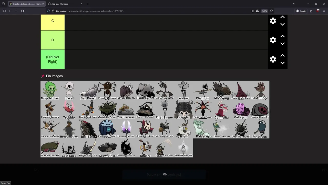The height and width of the screenshot is (185, 328).
Task: Move tier C up with arrow
Action: pyautogui.click(x=282, y=17)
